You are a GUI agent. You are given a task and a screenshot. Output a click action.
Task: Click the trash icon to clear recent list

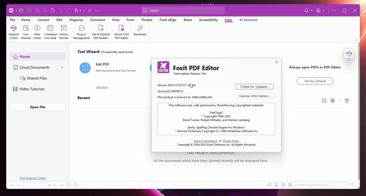(x=347, y=100)
